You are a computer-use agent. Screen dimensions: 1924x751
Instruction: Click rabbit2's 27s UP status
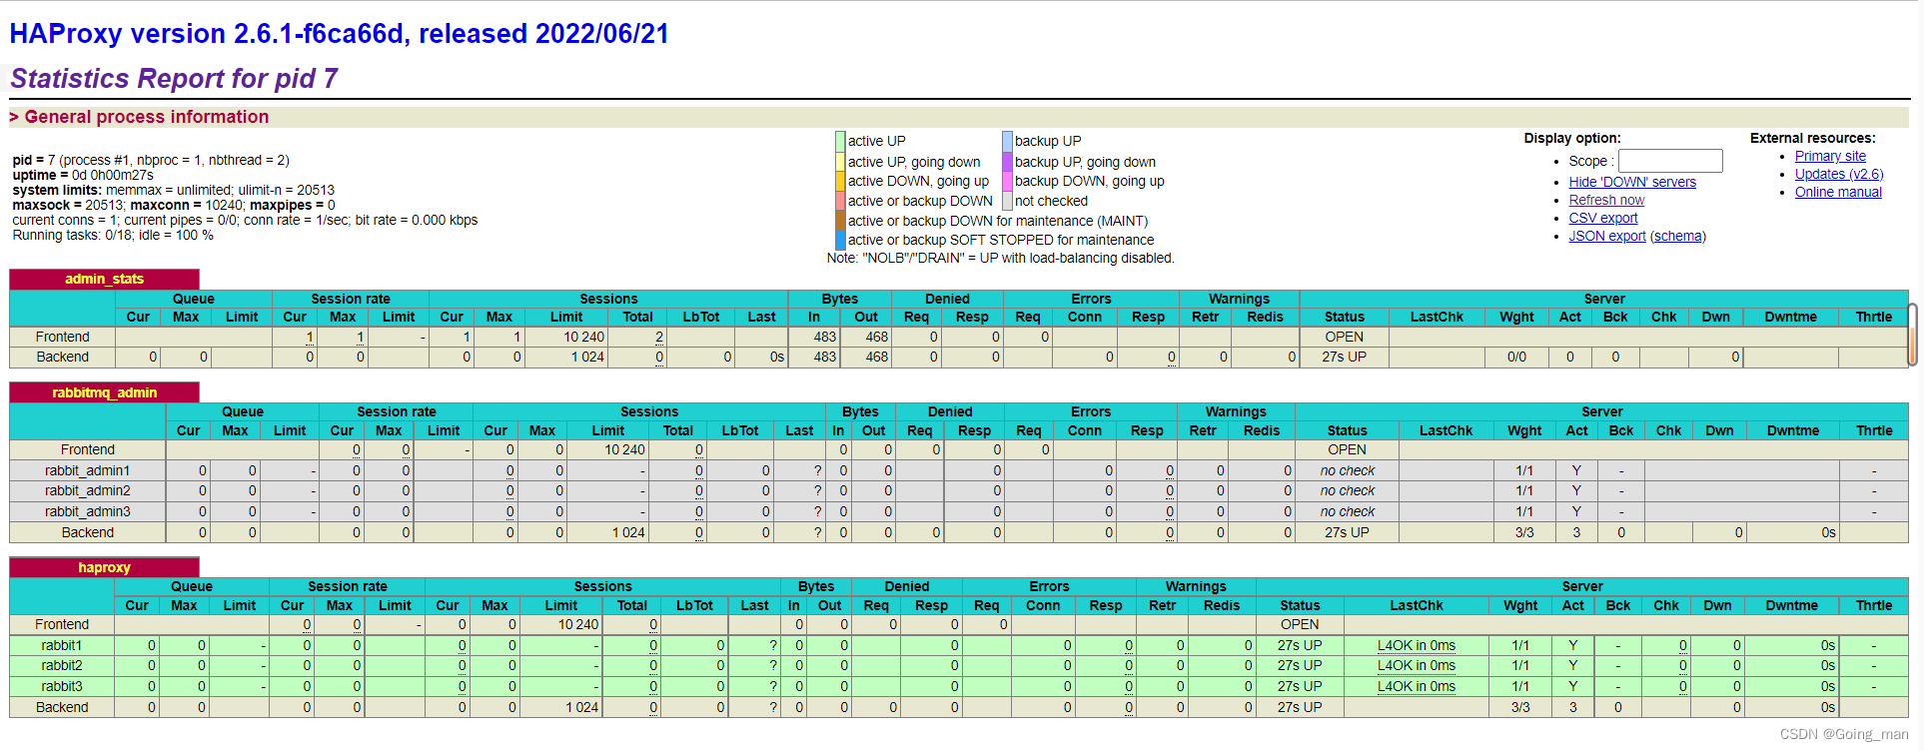click(1300, 665)
